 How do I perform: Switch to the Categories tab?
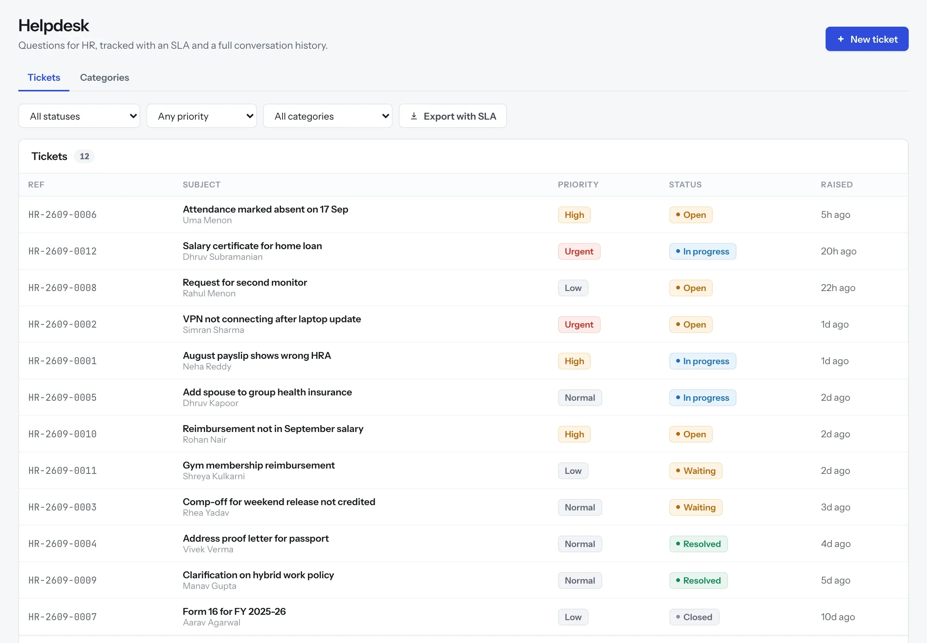[104, 77]
